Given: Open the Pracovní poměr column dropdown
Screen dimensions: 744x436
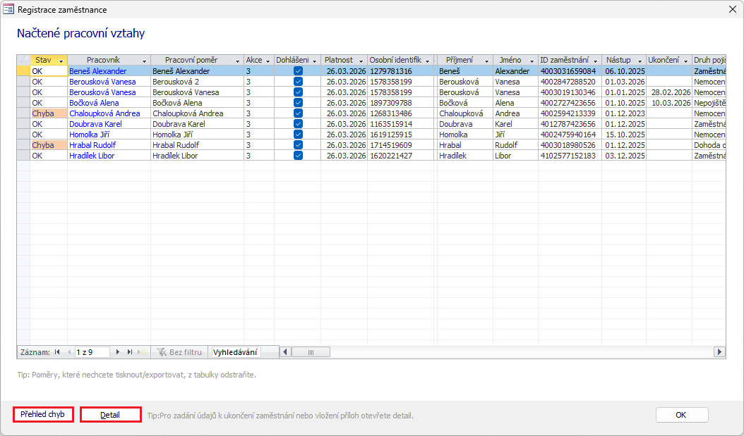Looking at the screenshot, I should [238, 61].
